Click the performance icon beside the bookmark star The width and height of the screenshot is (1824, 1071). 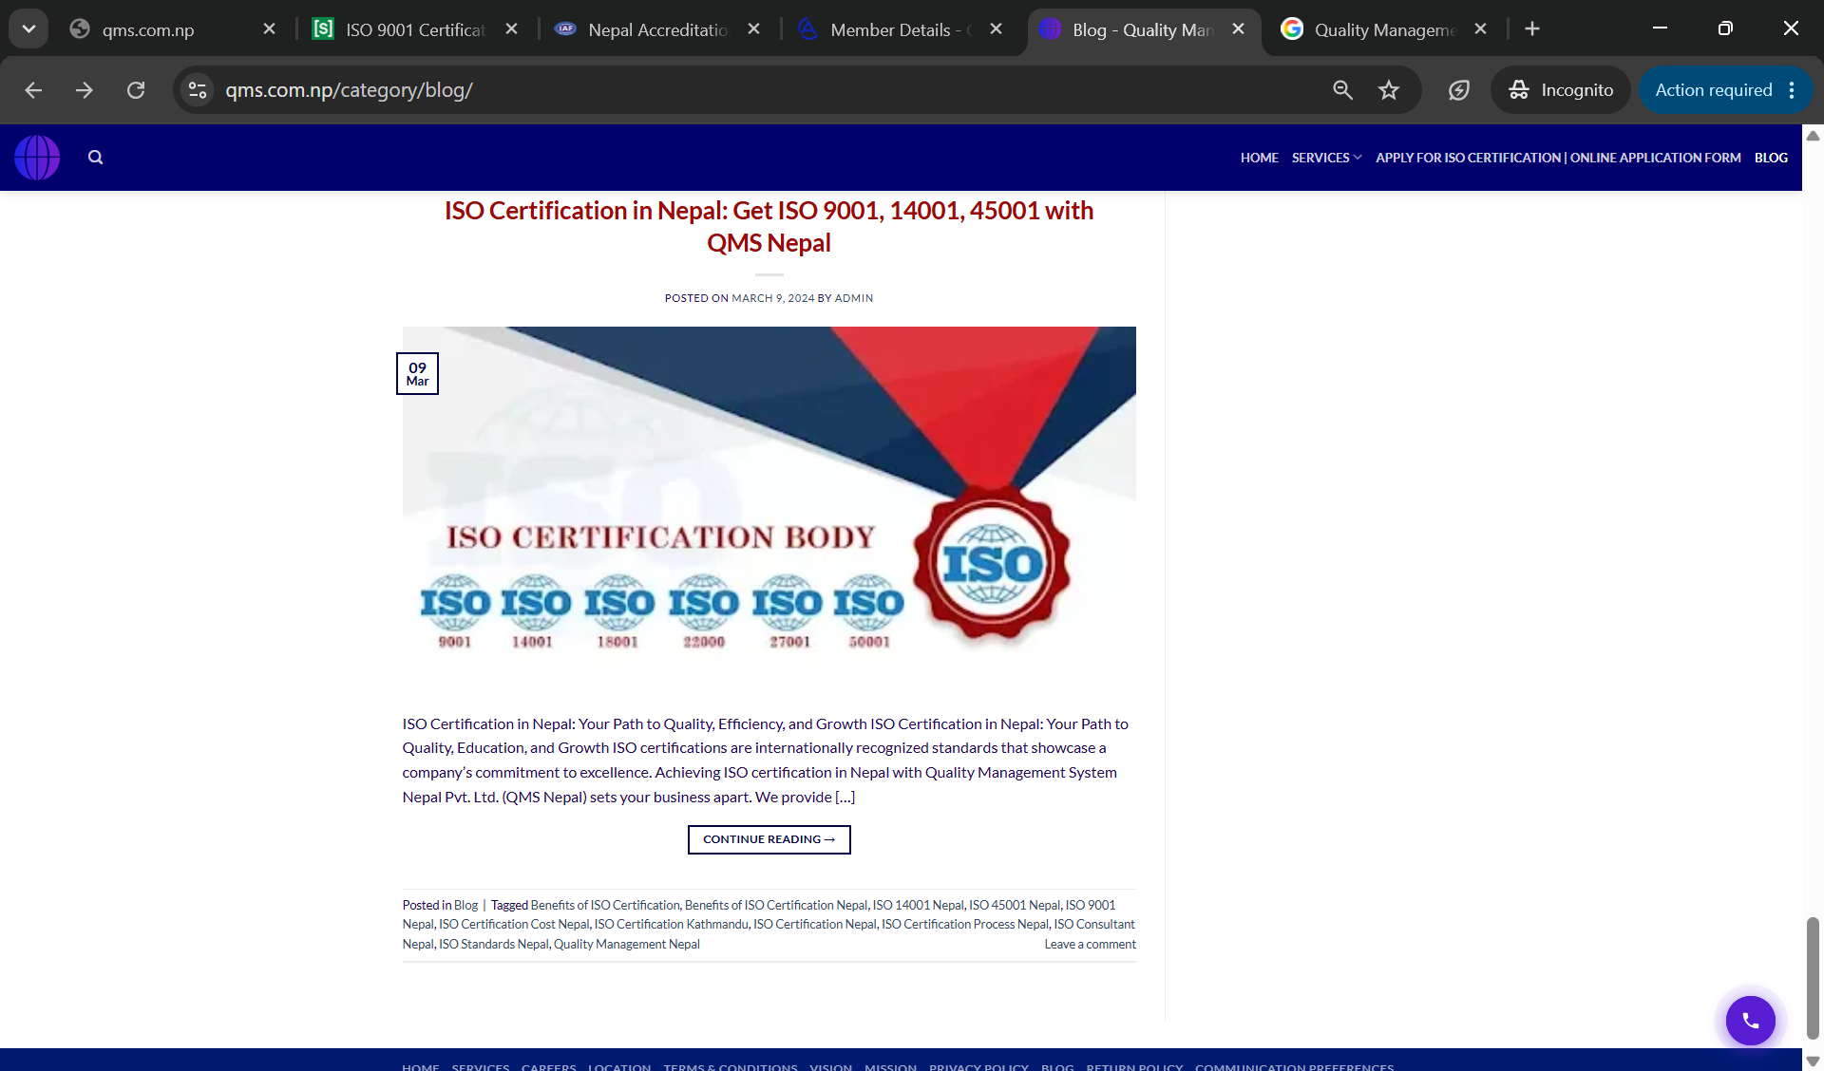[1459, 90]
